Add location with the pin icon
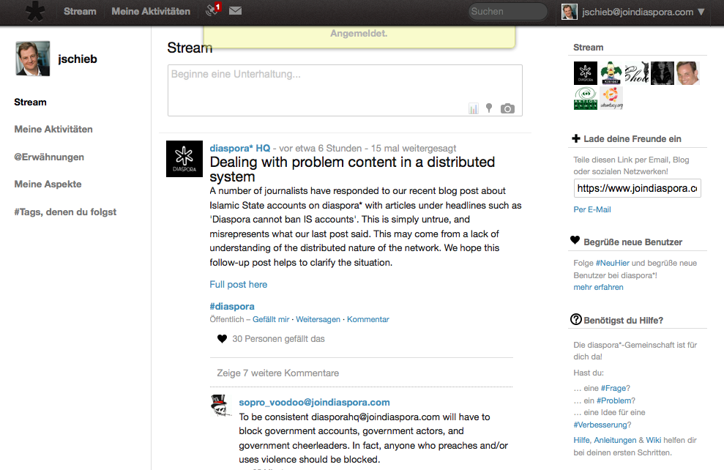The image size is (724, 470). click(x=489, y=108)
